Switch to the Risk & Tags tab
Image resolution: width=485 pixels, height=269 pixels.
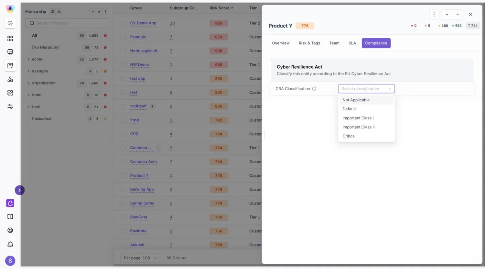(309, 43)
